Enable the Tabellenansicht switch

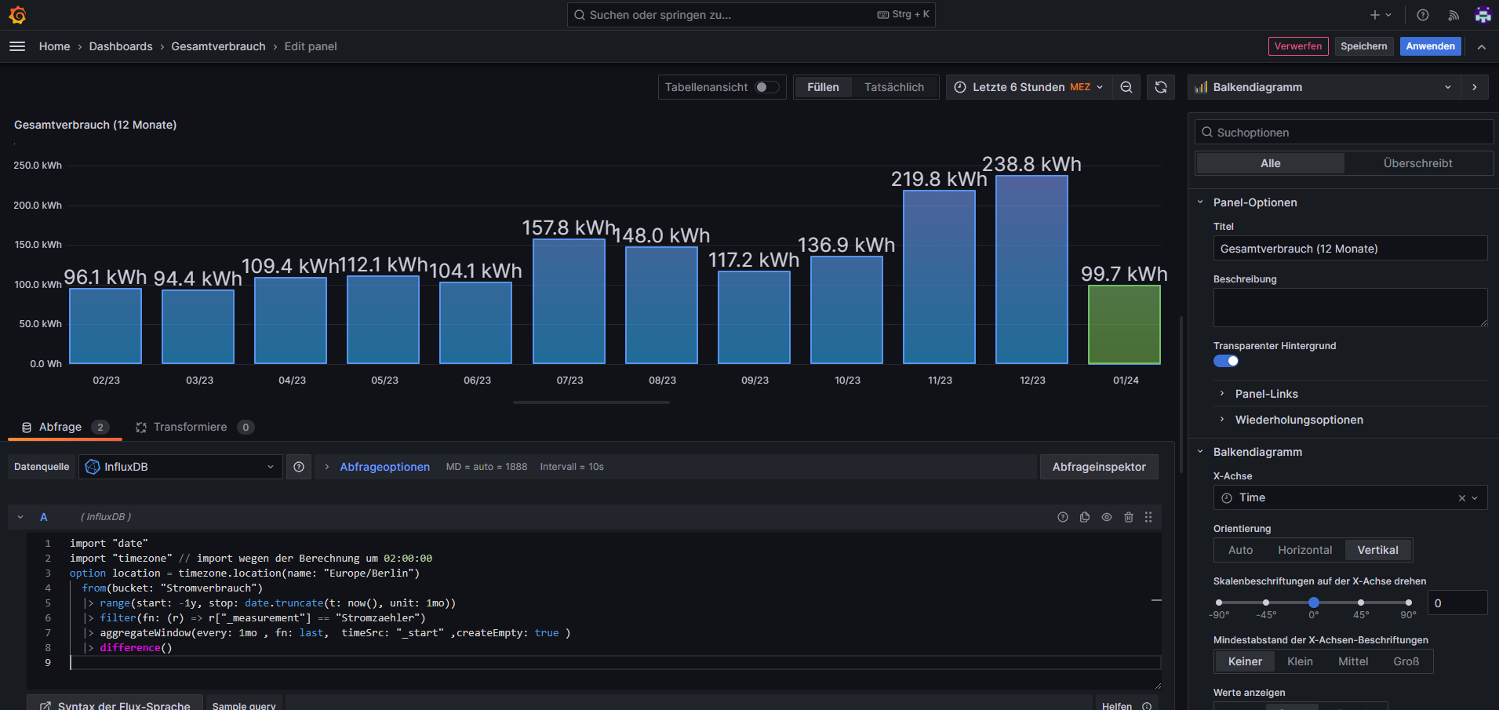click(x=766, y=87)
